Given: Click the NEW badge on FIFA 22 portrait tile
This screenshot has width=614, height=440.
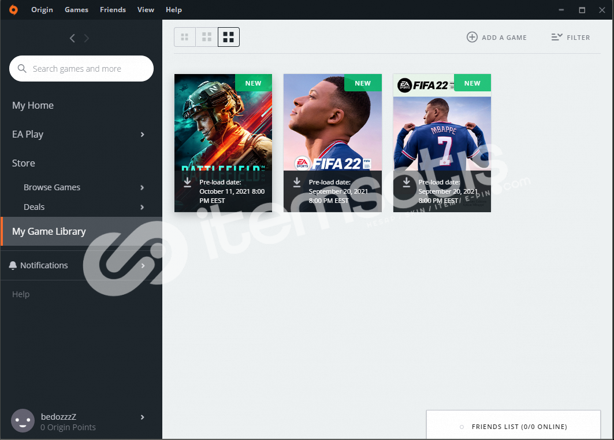Looking at the screenshot, I should click(363, 83).
